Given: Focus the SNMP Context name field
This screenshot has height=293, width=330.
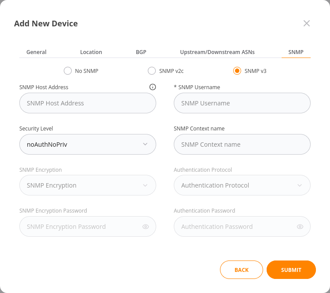Looking at the screenshot, I should 242,144.
